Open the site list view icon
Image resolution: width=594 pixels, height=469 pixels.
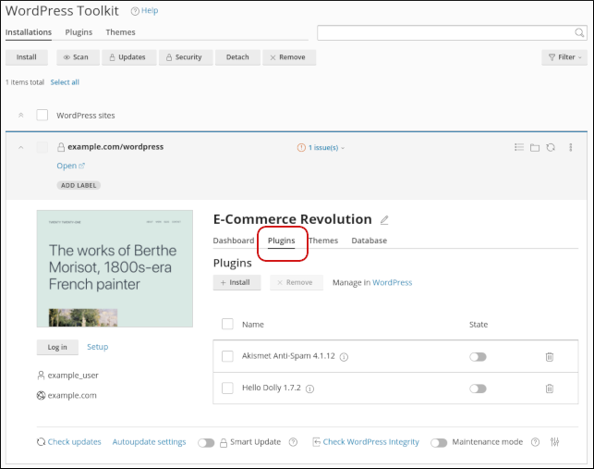point(519,147)
